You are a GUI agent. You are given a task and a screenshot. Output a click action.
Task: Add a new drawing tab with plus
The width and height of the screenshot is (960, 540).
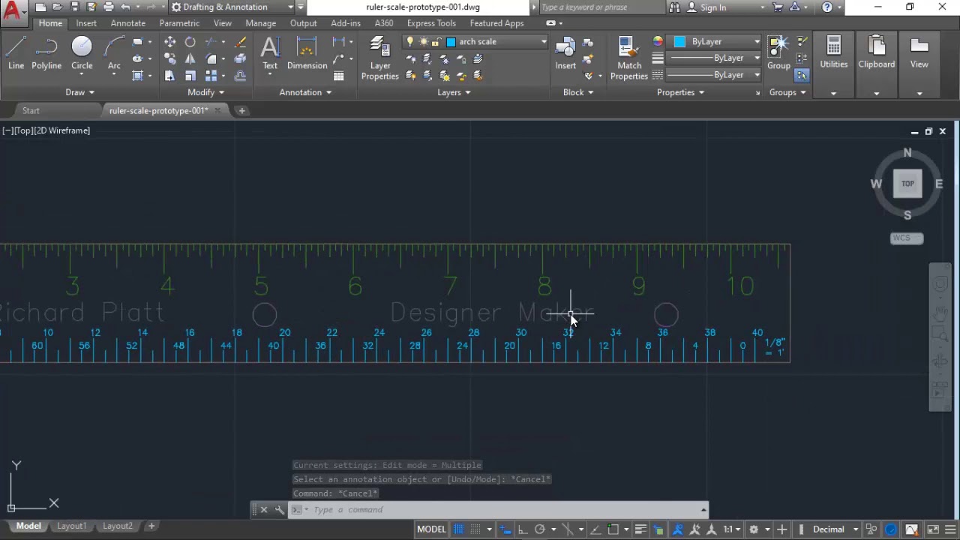point(241,111)
